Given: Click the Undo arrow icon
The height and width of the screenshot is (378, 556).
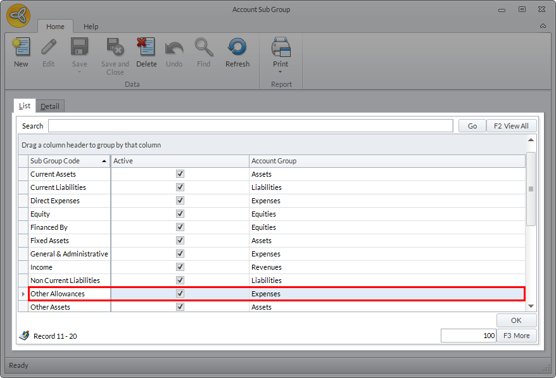Looking at the screenshot, I should (x=174, y=48).
